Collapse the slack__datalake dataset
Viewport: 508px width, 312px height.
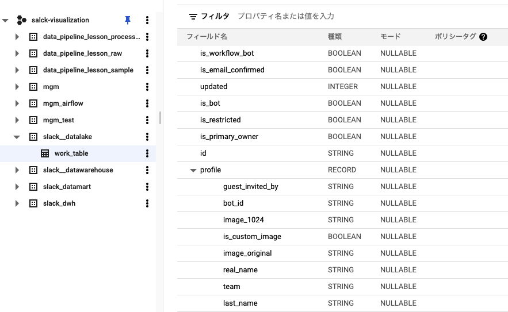pyautogui.click(x=17, y=137)
